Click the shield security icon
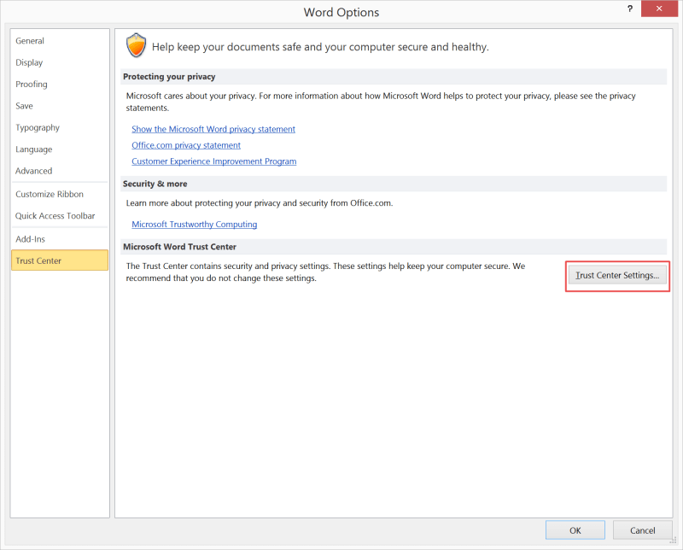 (136, 45)
